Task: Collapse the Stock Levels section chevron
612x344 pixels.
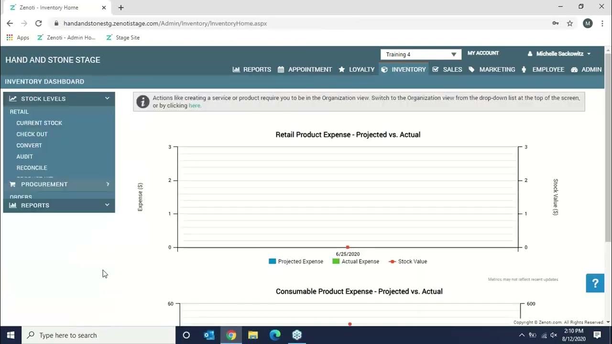Action: 107,98
